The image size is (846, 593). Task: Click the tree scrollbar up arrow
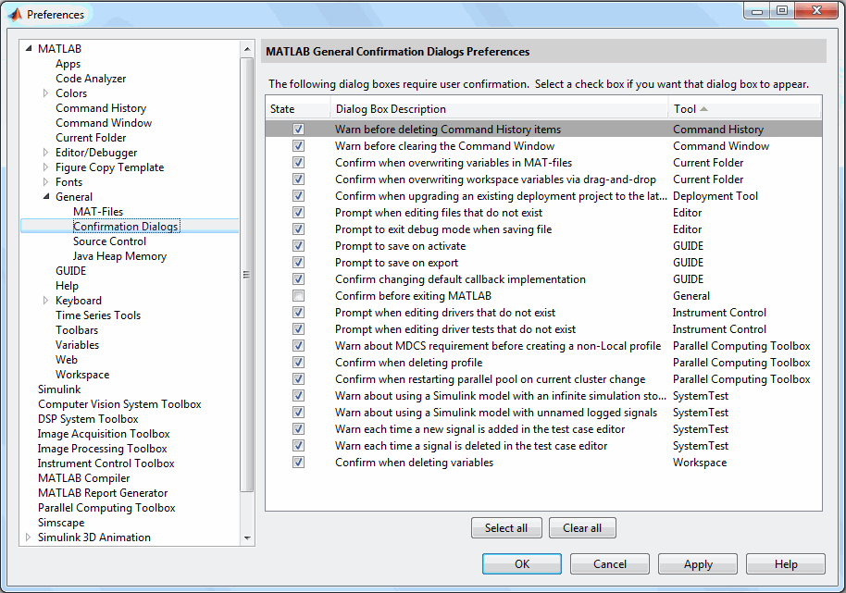coord(247,49)
